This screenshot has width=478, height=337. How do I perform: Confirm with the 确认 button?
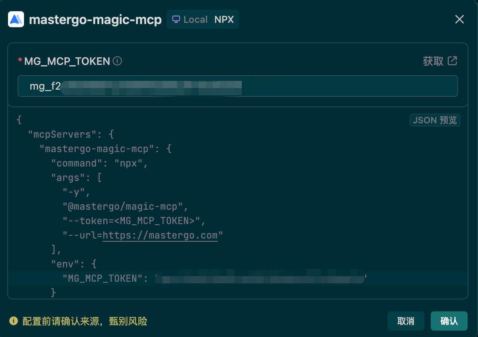click(449, 321)
